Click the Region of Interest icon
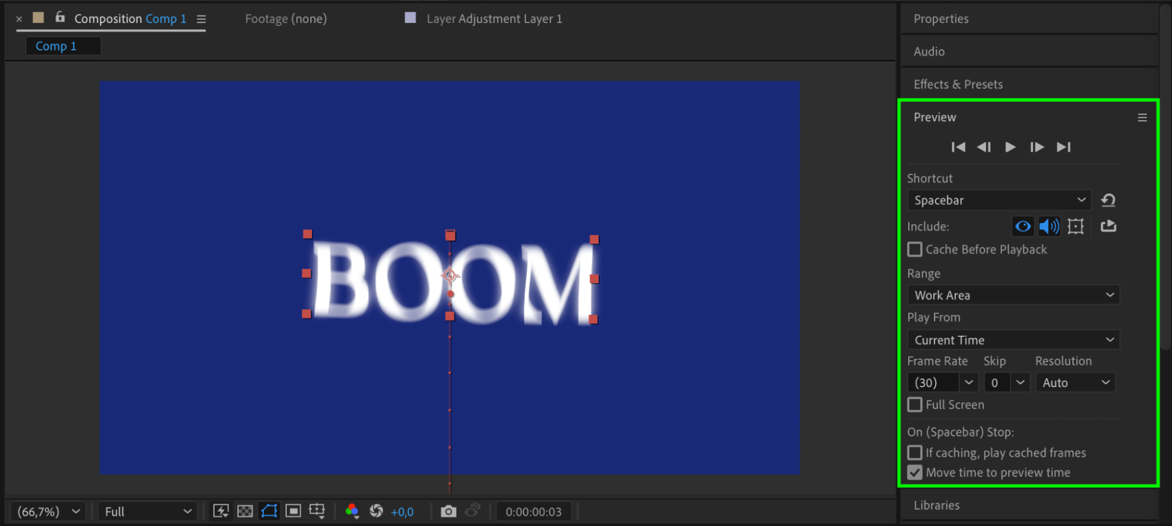Image resolution: width=1172 pixels, height=526 pixels. 293,511
